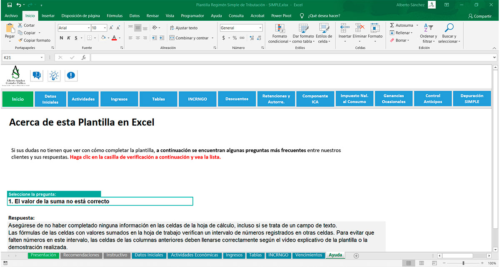
Task: Click the Alberto Sánchez Contador Público logo
Action: tap(16, 75)
